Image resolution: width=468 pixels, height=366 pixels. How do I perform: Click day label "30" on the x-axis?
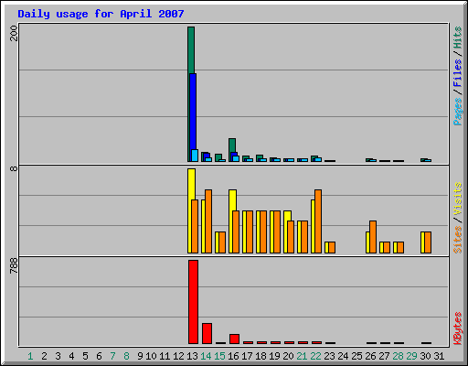[425, 356]
